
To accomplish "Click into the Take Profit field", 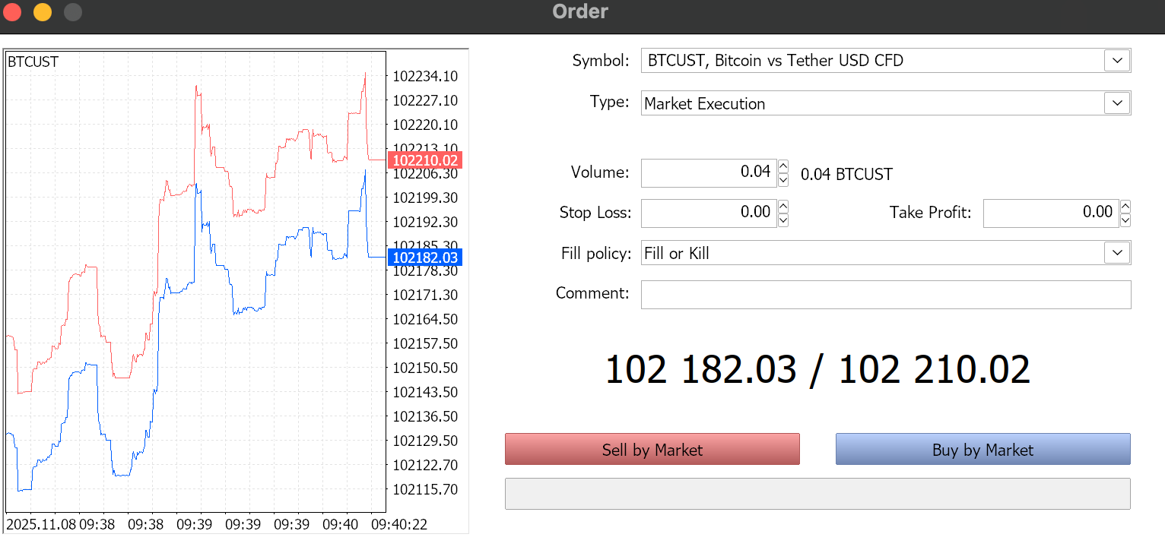I will pos(1049,213).
